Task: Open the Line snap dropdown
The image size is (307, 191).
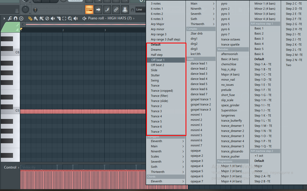Action: click(x=140, y=9)
